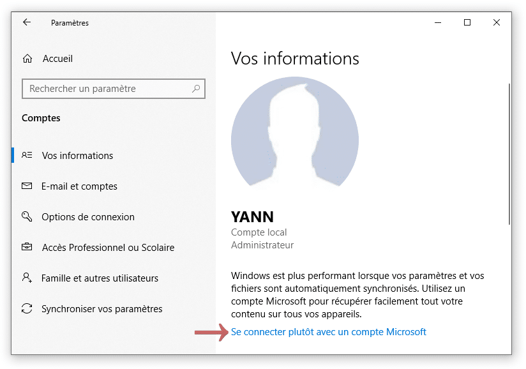
Task: Click the Accès Professionnel briefcase icon
Action: coord(27,247)
